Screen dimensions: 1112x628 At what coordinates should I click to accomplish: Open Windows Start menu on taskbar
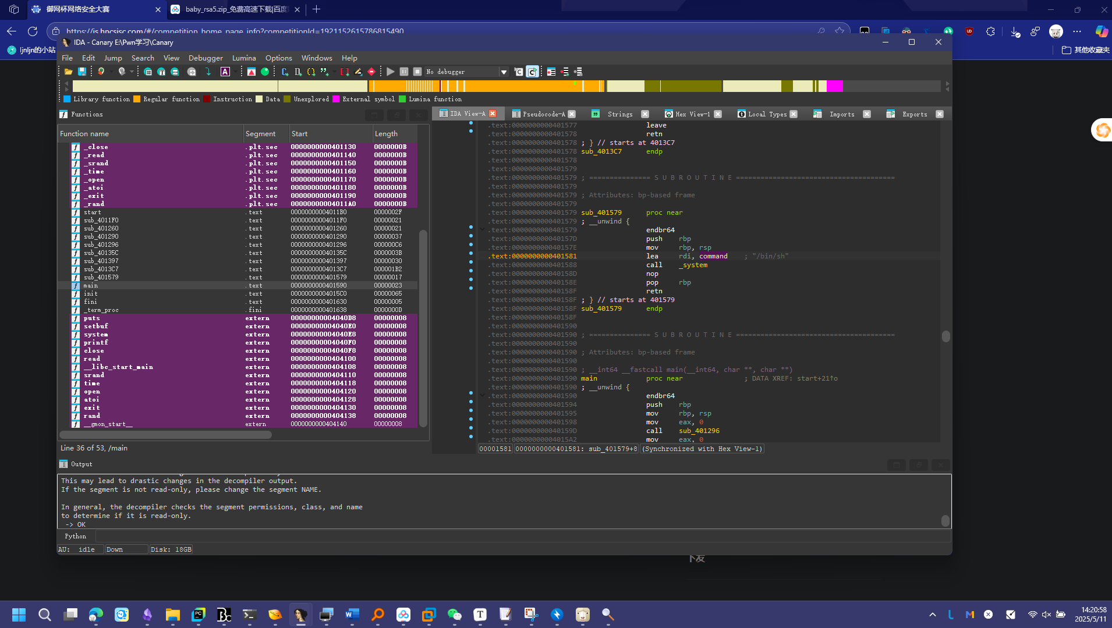(x=19, y=615)
